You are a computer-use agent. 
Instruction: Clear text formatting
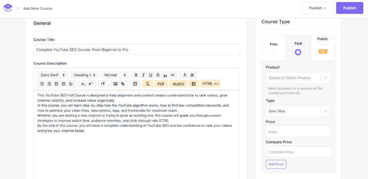click(148, 83)
